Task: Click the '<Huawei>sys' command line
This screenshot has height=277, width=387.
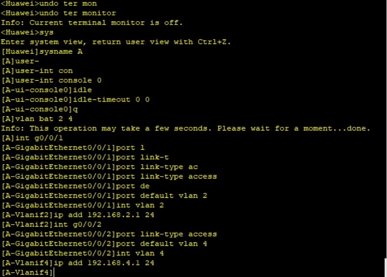Action: [27, 32]
